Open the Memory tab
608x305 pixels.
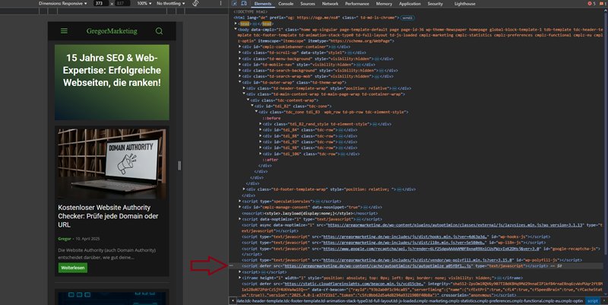pyautogui.click(x=384, y=4)
